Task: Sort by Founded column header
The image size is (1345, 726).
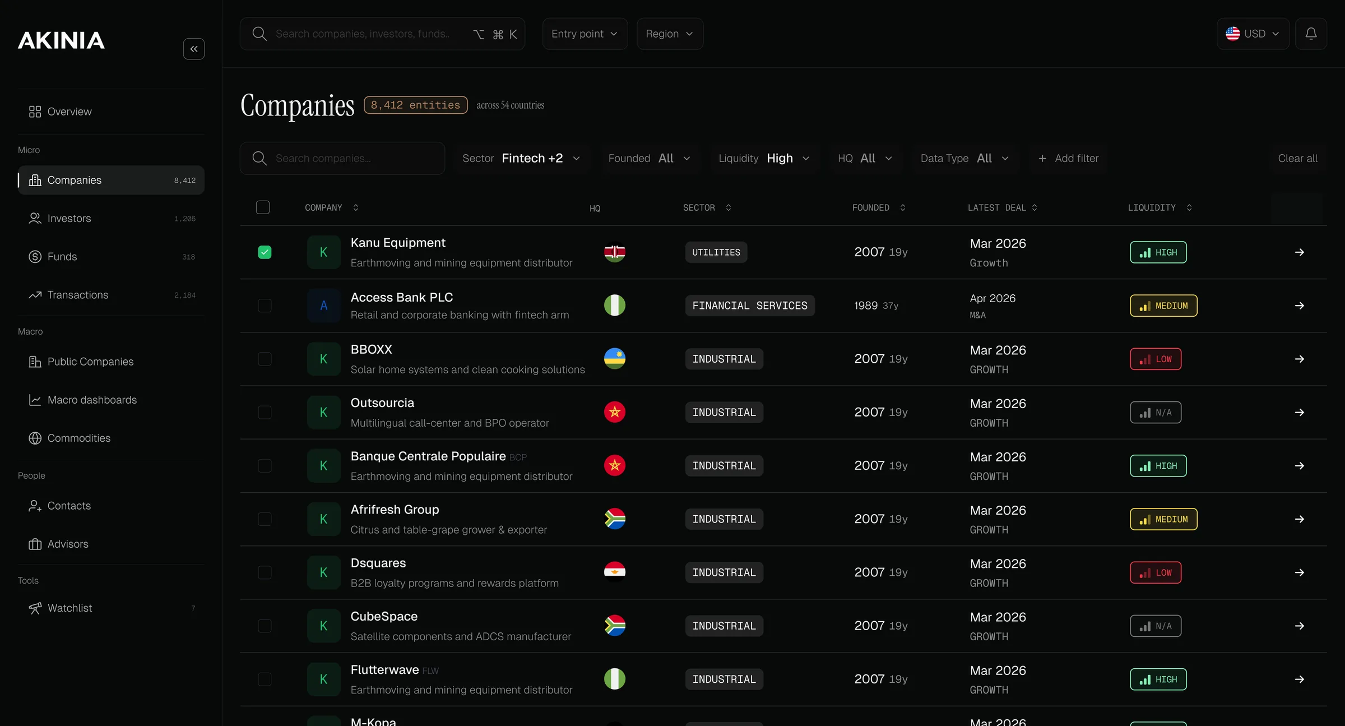Action: (x=879, y=207)
